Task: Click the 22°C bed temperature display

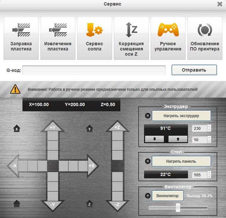Action: click(166, 174)
